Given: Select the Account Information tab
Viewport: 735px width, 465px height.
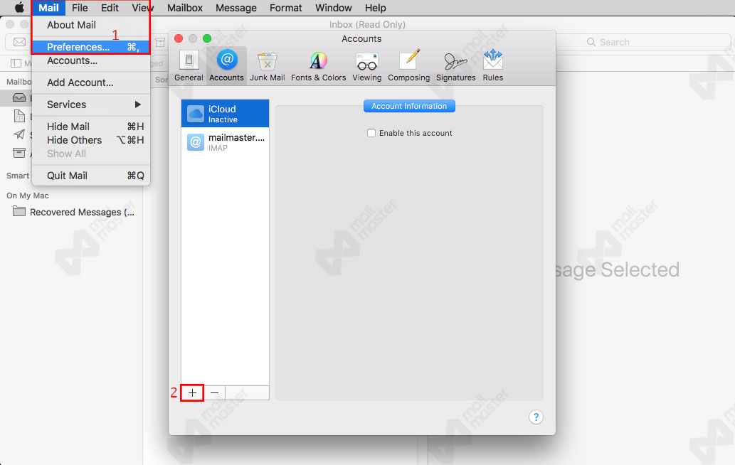Looking at the screenshot, I should pyautogui.click(x=409, y=106).
